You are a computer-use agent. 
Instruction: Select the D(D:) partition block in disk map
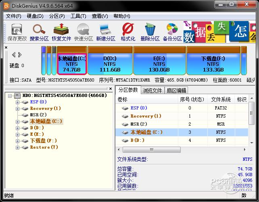(x=110, y=61)
